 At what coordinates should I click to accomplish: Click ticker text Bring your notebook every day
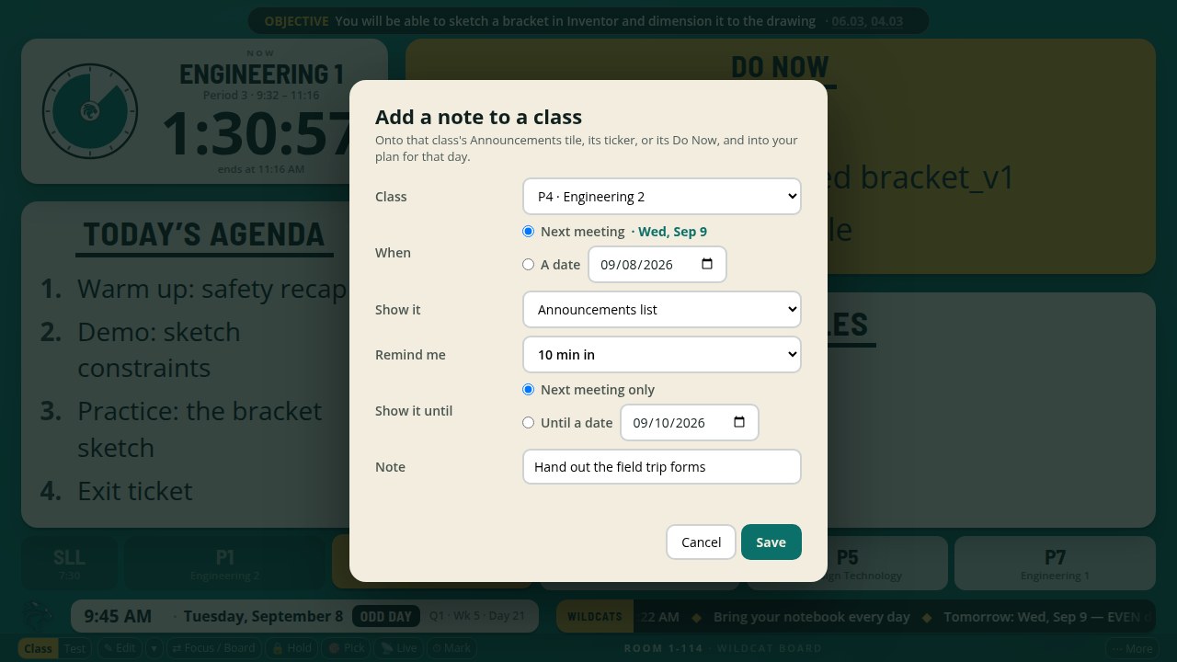tap(812, 617)
